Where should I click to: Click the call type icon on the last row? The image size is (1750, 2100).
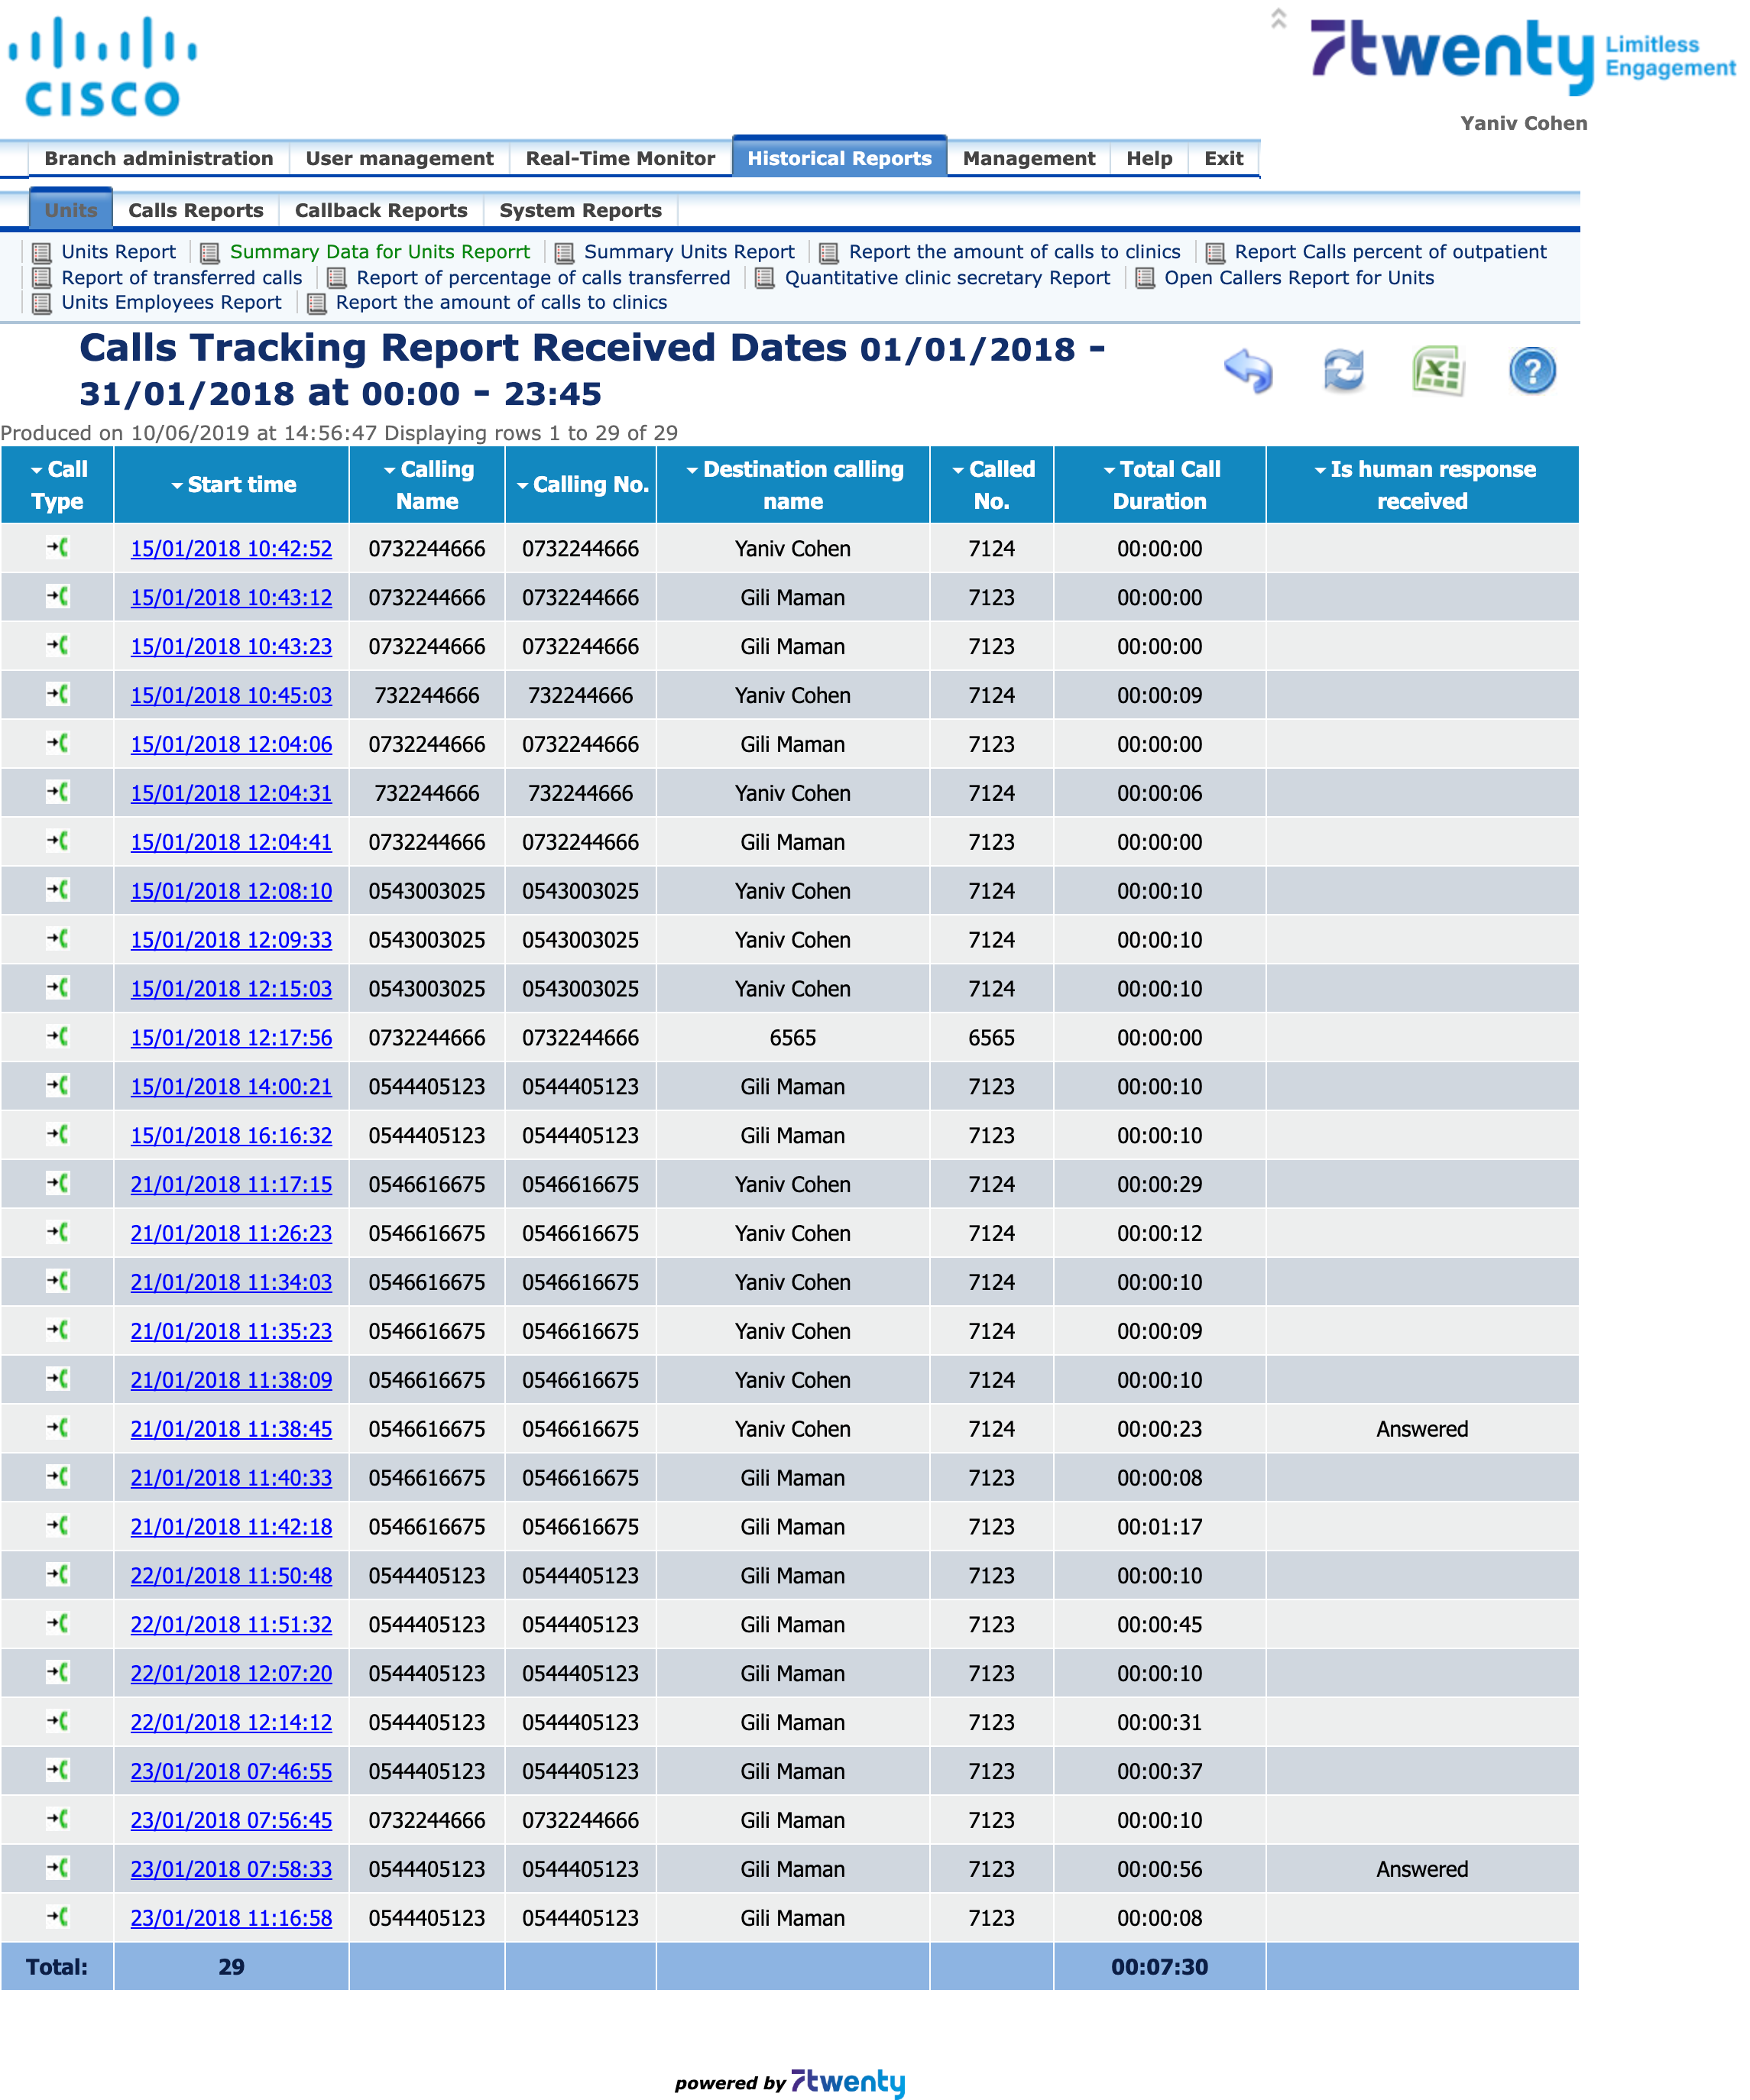coord(57,1917)
